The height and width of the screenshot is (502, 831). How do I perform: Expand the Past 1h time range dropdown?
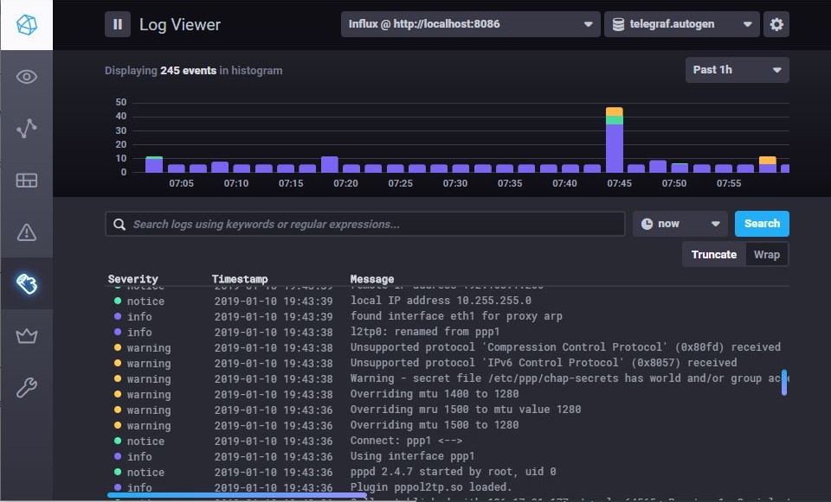click(737, 70)
